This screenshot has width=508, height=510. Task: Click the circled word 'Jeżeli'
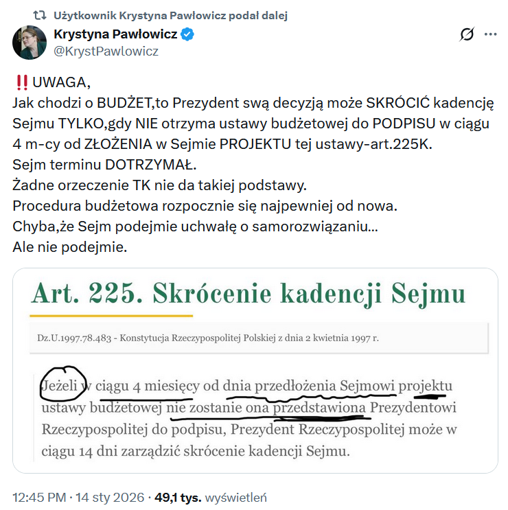[x=60, y=386]
